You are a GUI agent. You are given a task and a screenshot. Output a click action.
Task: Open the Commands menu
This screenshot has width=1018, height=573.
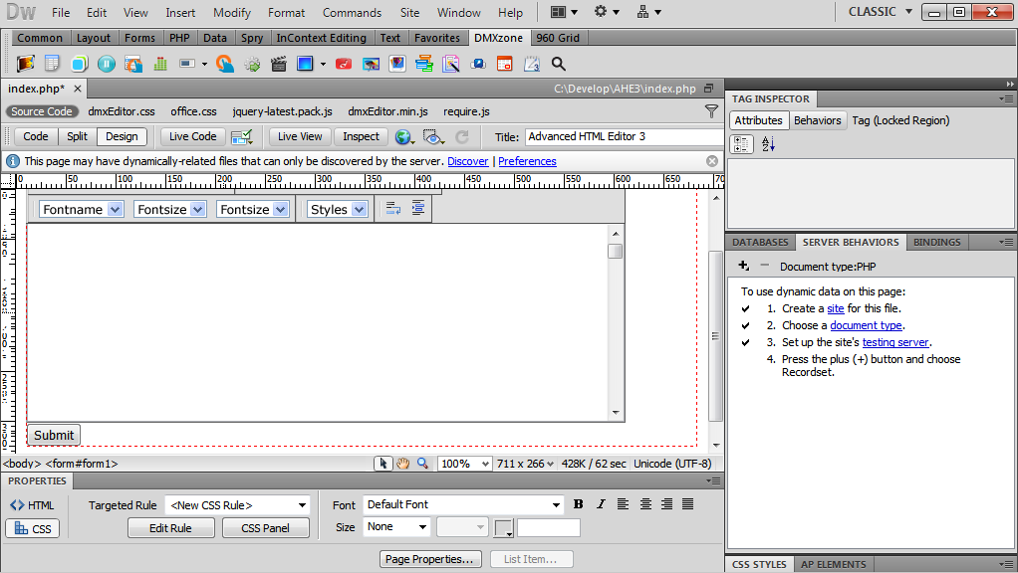(x=352, y=12)
